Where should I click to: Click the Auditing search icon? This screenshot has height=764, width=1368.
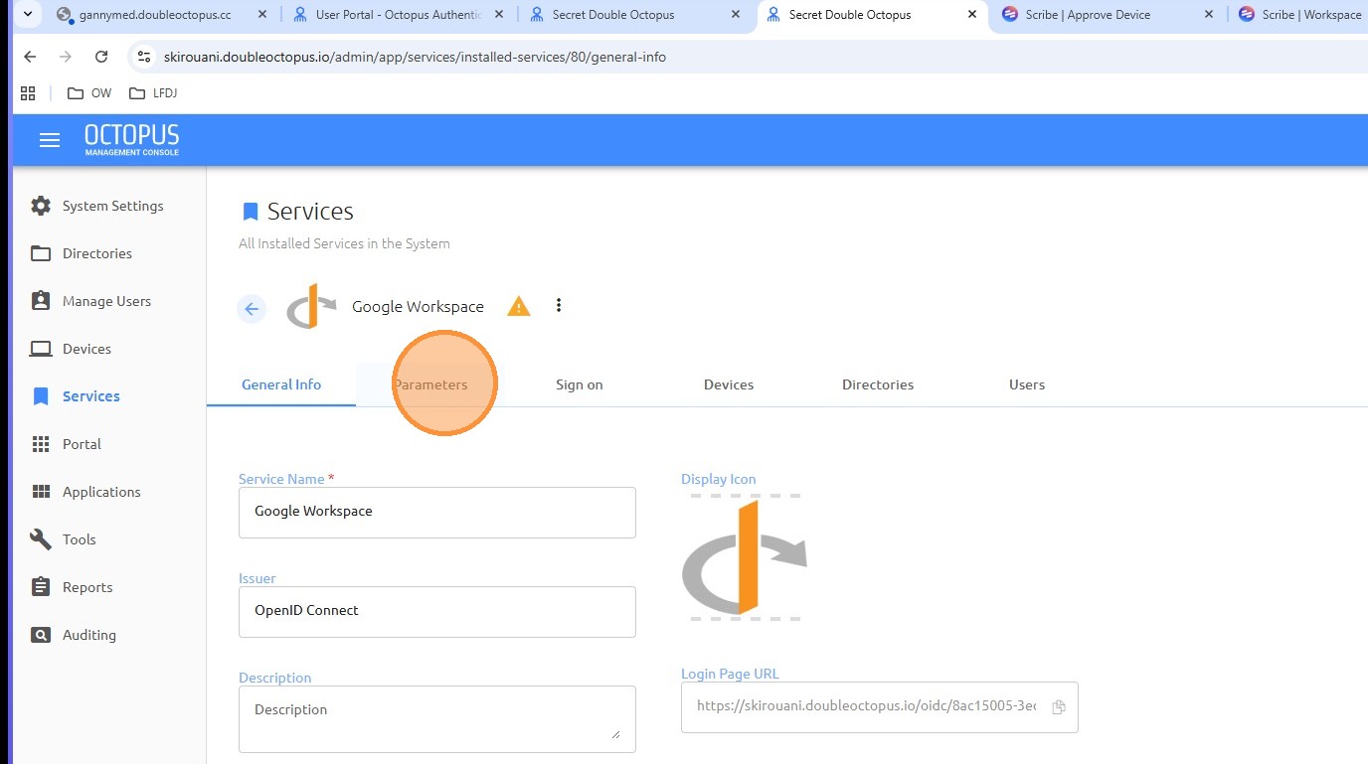[41, 635]
